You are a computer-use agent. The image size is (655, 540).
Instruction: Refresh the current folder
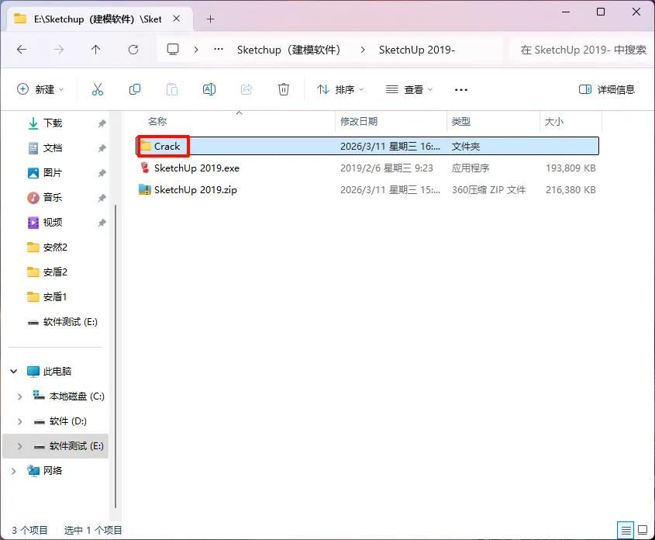click(133, 50)
